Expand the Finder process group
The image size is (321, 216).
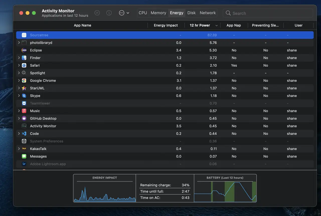[19, 58]
